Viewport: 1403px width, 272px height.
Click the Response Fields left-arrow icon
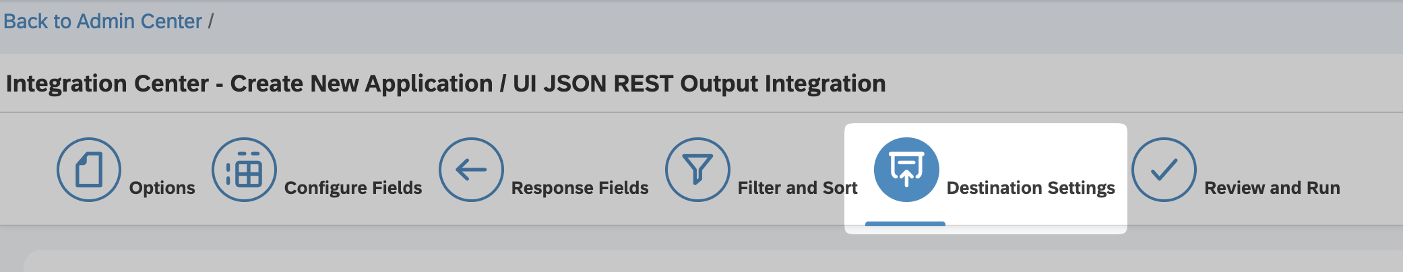(471, 170)
